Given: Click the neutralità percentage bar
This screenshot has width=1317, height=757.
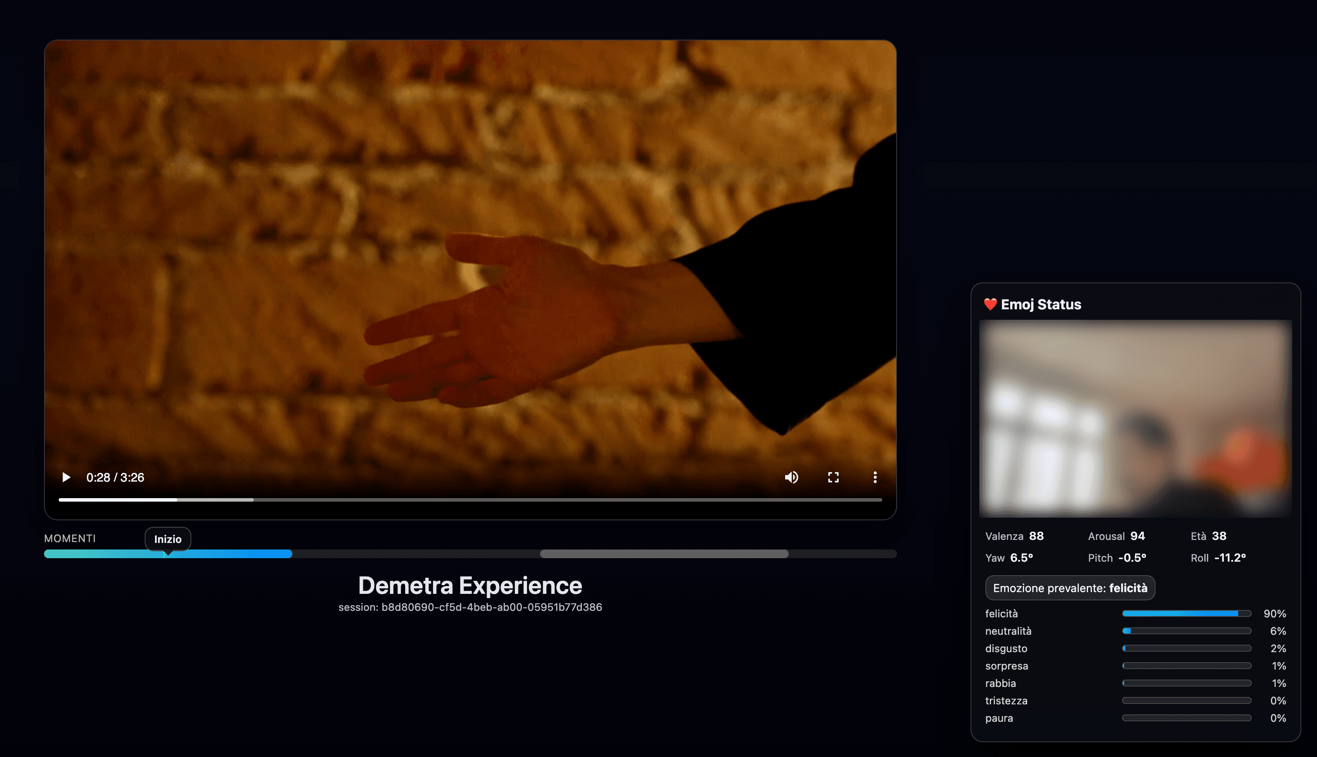Looking at the screenshot, I should point(1186,631).
